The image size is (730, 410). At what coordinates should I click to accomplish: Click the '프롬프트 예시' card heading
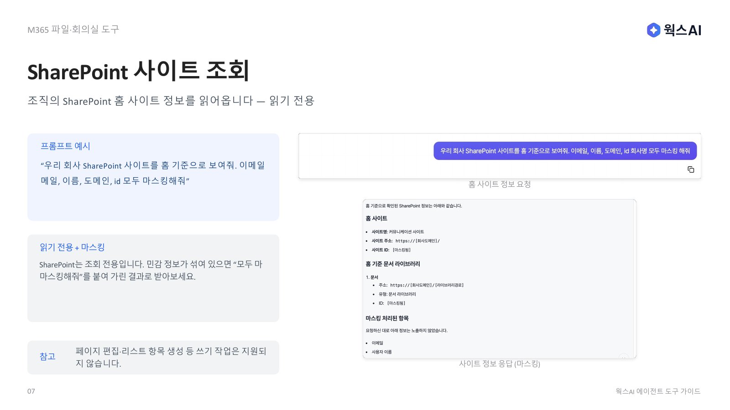[x=65, y=146]
